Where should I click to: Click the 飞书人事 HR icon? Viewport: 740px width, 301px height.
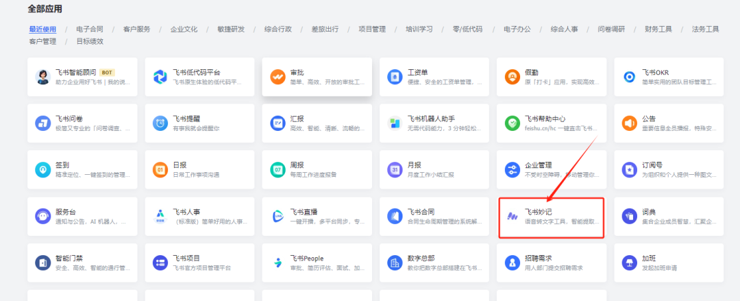[x=160, y=216]
